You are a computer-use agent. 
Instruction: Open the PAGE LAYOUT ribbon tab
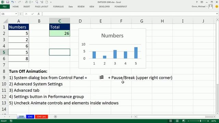pos(42,6)
